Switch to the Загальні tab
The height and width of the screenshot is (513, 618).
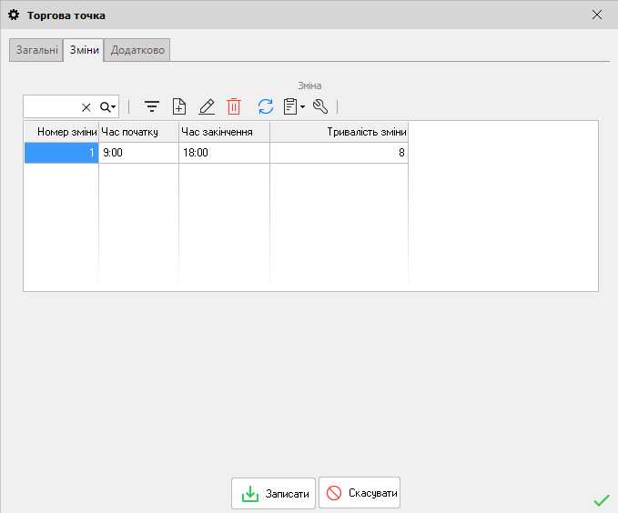[x=36, y=51]
